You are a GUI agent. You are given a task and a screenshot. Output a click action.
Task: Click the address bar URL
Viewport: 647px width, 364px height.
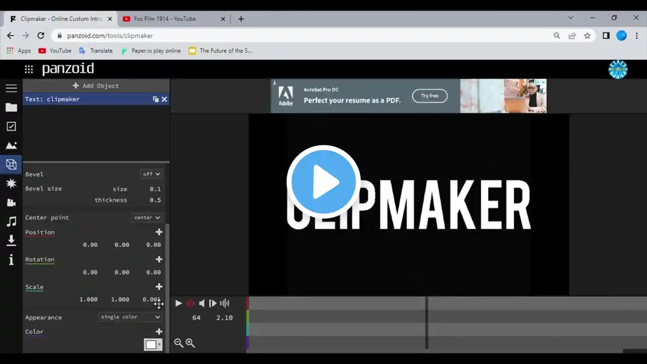[110, 35]
